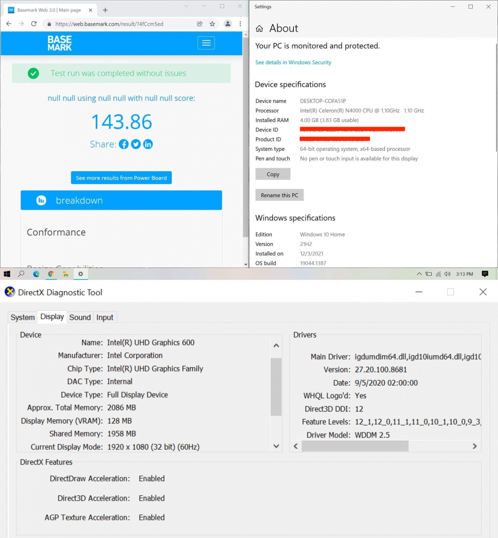
Task: Open File Explorer from taskbar
Action: 66,274
